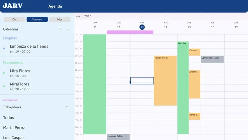Select today's date 13 circle

[142, 27]
